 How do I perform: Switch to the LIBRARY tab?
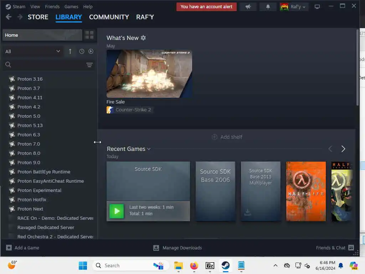click(69, 17)
